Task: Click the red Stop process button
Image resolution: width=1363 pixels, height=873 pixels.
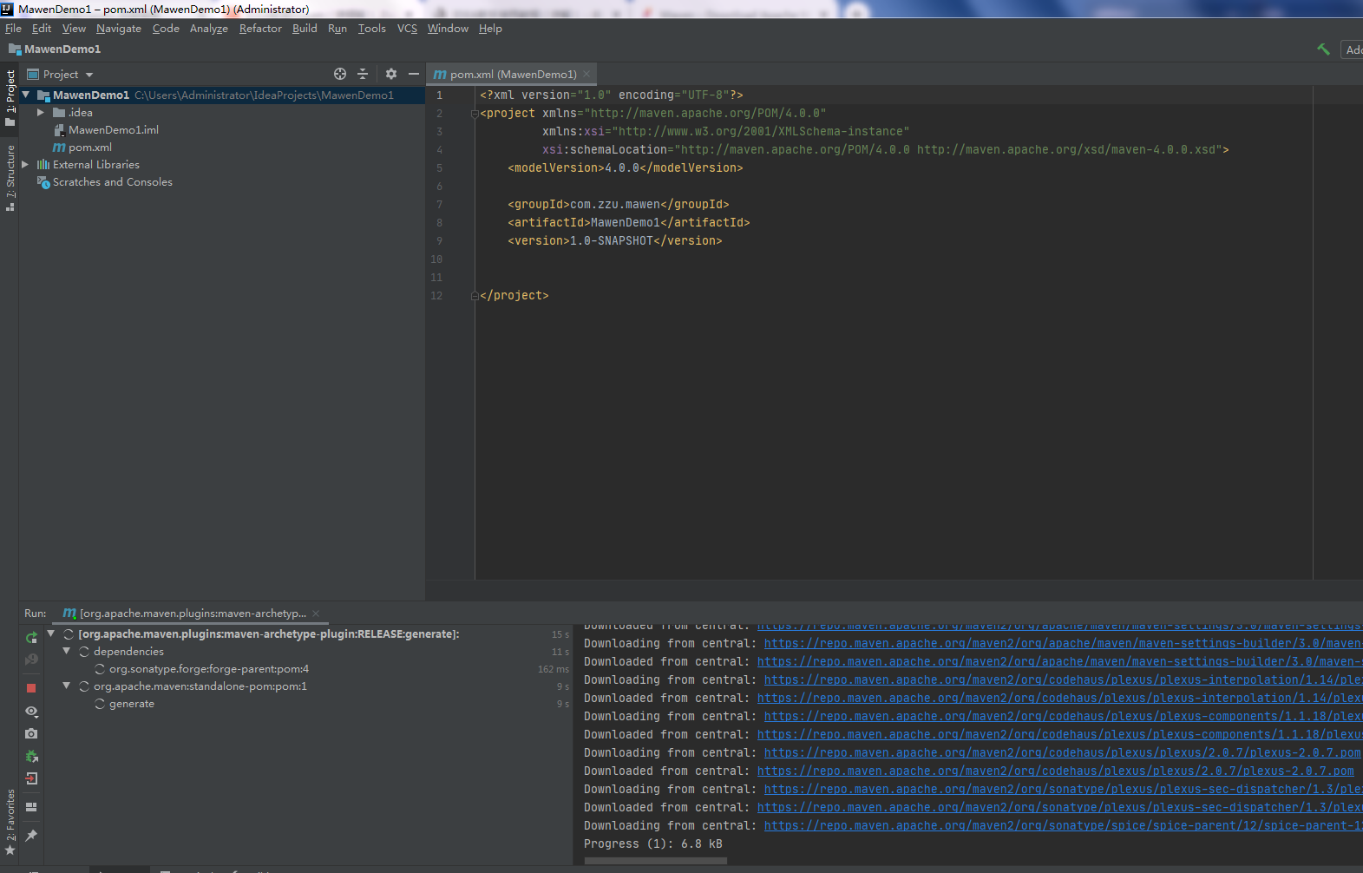Action: tap(31, 688)
